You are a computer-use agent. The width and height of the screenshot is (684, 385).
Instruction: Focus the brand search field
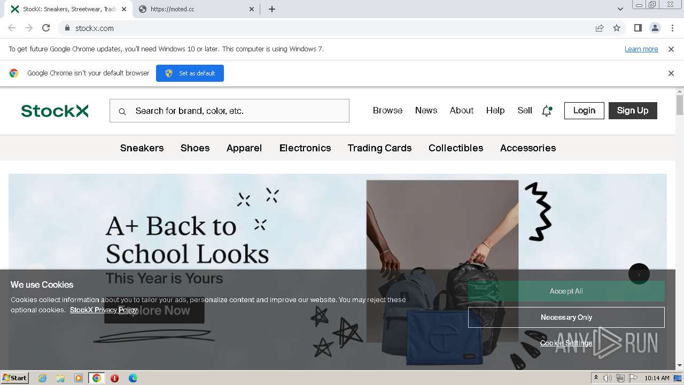click(230, 111)
